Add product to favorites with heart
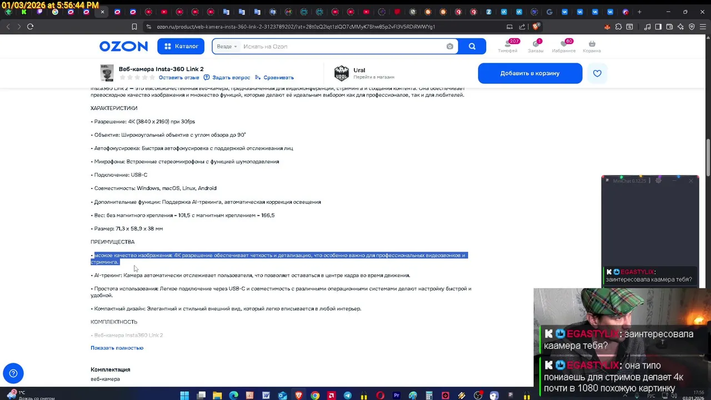Image resolution: width=711 pixels, height=400 pixels. [x=597, y=73]
